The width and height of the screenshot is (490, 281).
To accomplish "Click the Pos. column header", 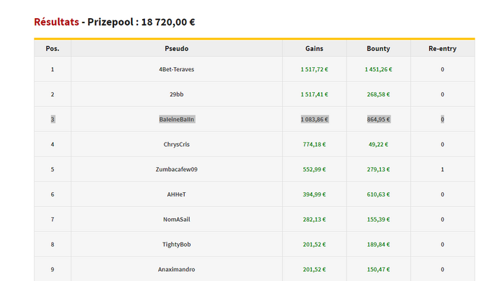I will pos(52,48).
